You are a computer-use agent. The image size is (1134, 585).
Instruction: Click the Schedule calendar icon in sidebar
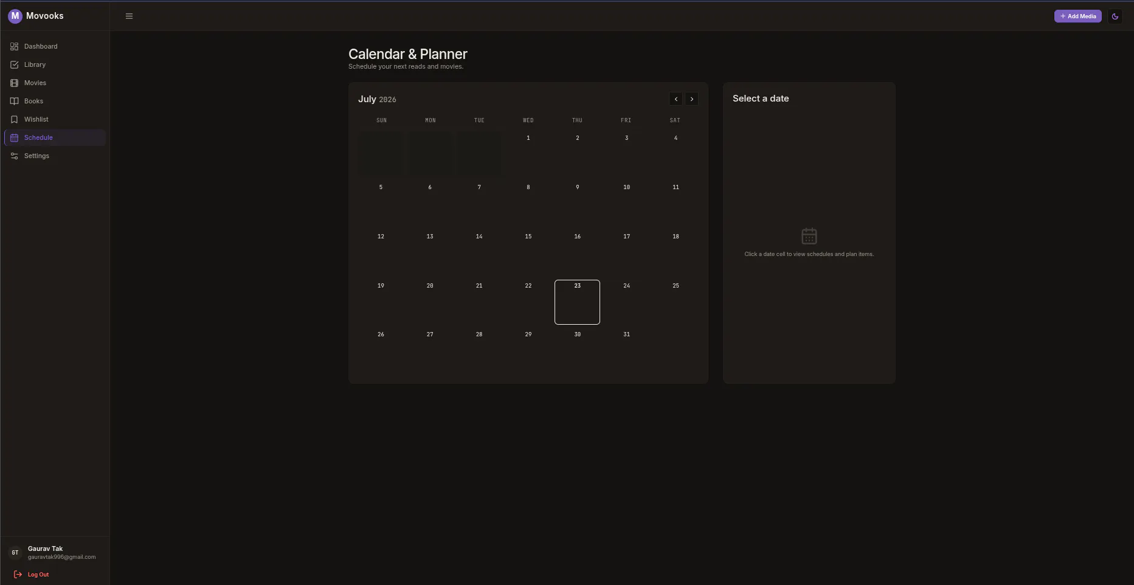15,137
